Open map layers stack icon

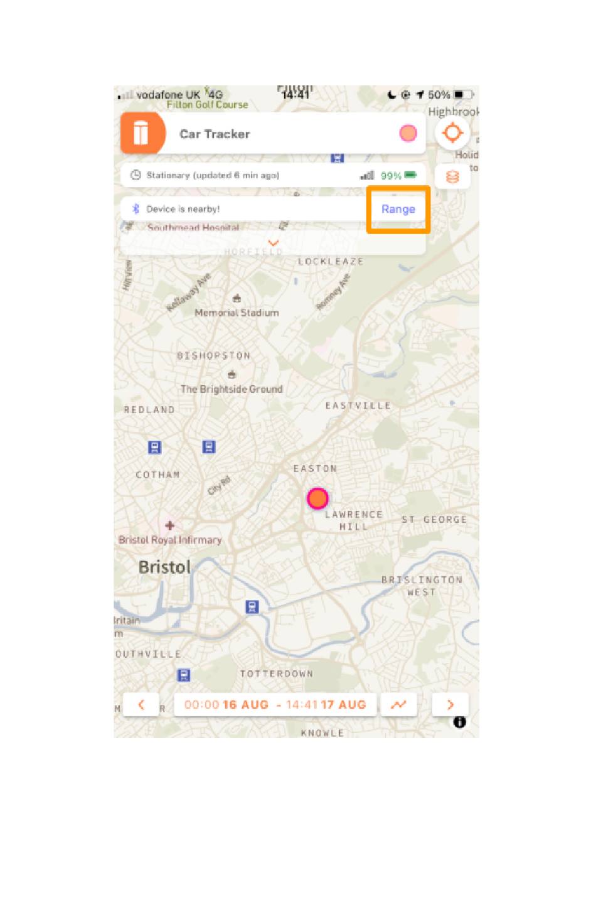click(x=452, y=177)
